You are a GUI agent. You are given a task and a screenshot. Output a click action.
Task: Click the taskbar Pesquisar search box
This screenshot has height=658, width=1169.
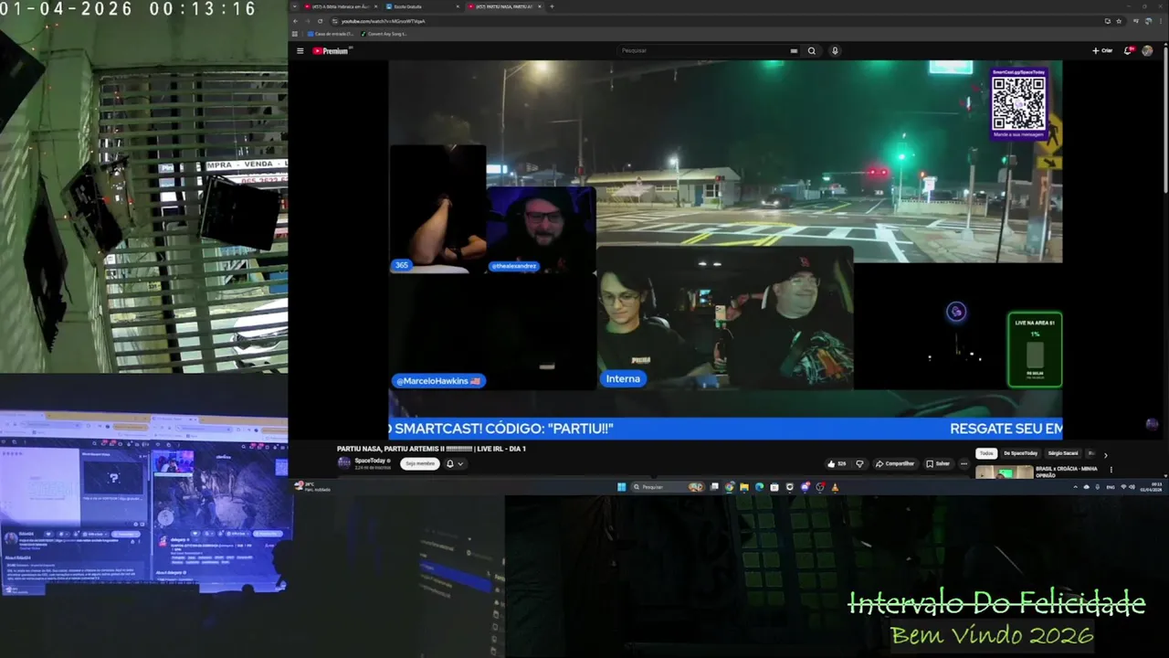[x=668, y=487]
